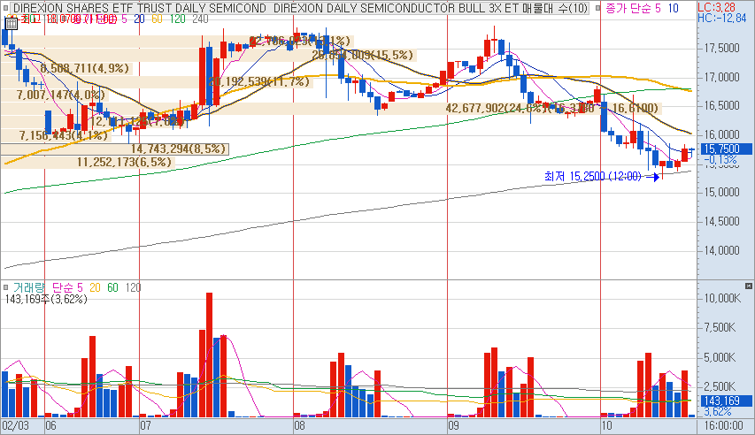Image resolution: width=755 pixels, height=435 pixels.
Task: Click the 07 date label on time axis
Action: coord(145,426)
